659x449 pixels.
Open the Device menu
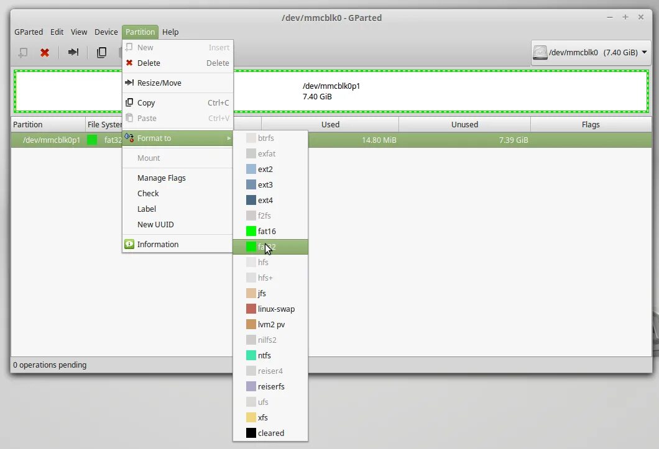[106, 32]
